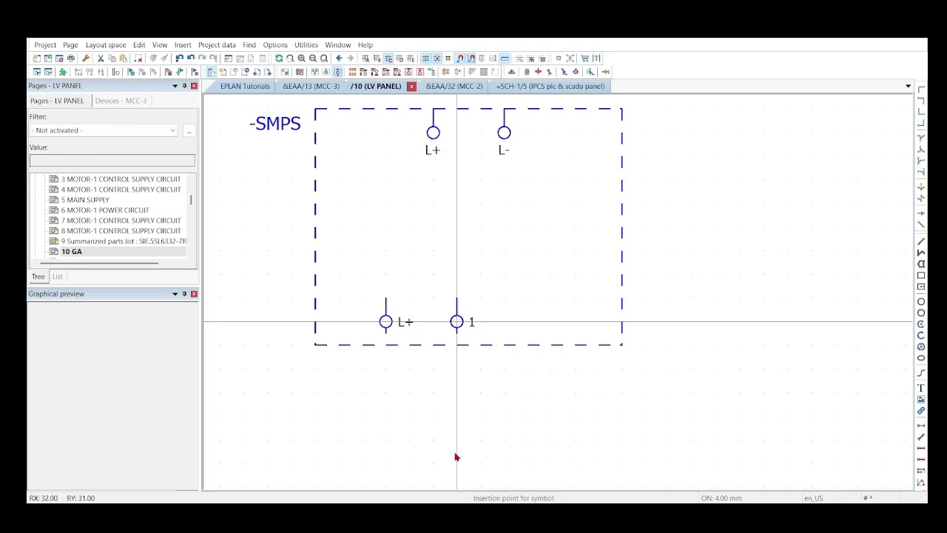Screen dimensions: 947x533
Task: Select the Line tool in right toolbar
Action: coord(921,241)
